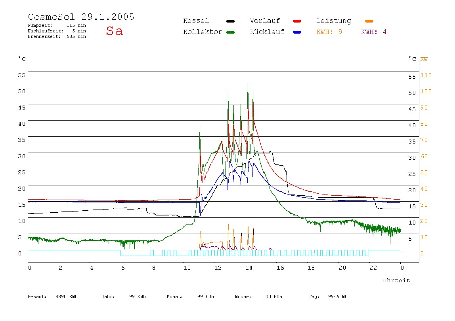Viewport: 455px width, 321px height.
Task: Click the blue Rücklauf legend swatch
Action: 297,32
